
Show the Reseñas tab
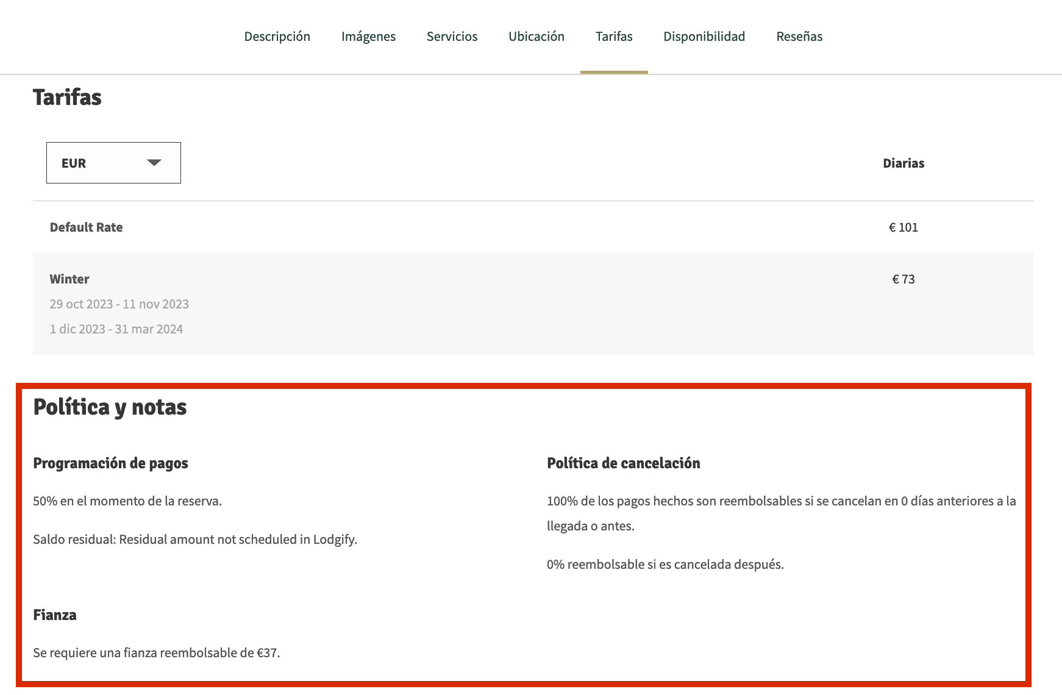coord(799,37)
